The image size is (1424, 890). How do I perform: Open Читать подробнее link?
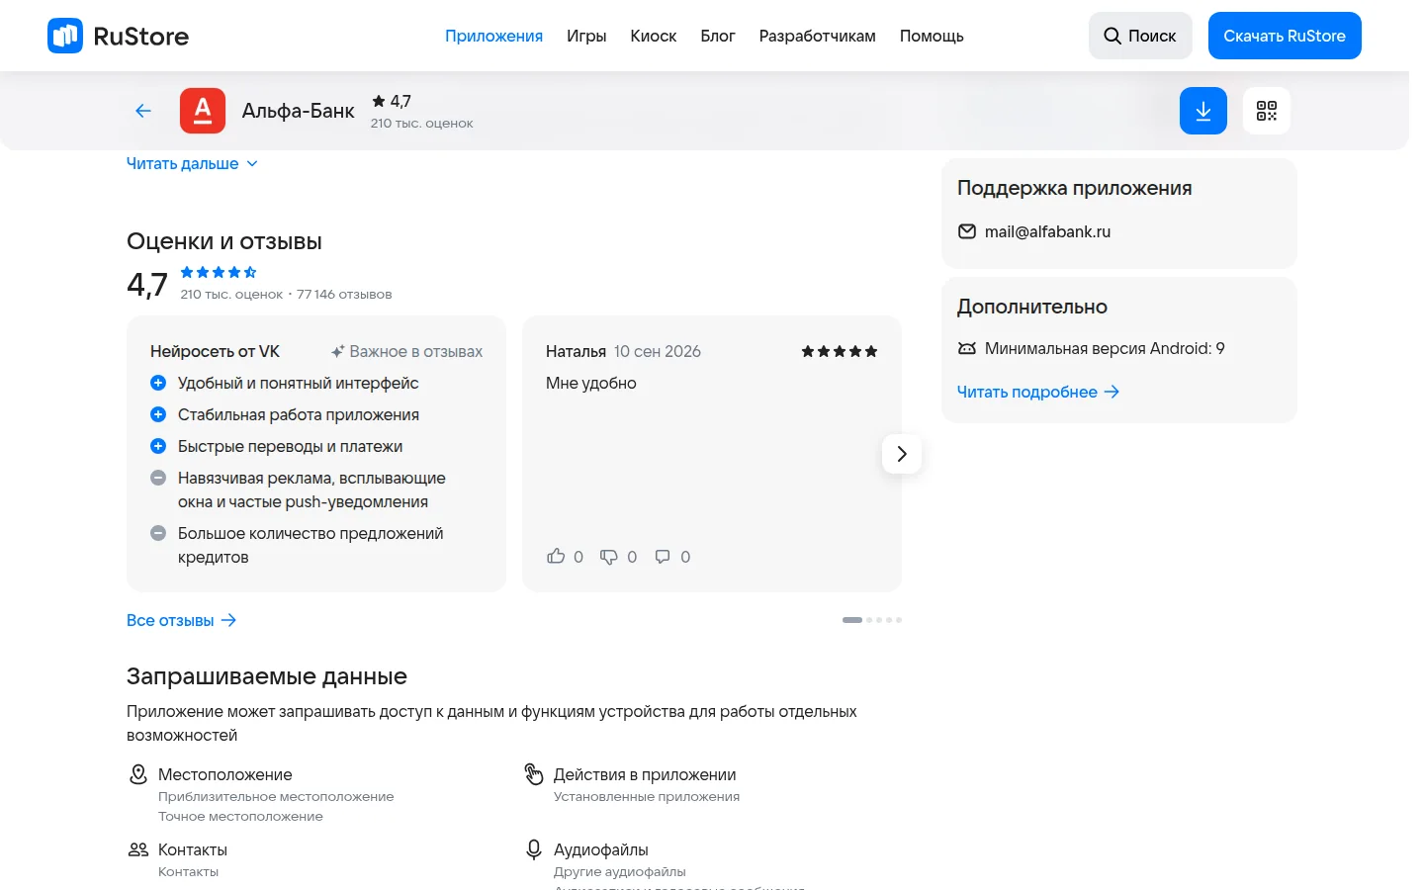coord(1038,392)
